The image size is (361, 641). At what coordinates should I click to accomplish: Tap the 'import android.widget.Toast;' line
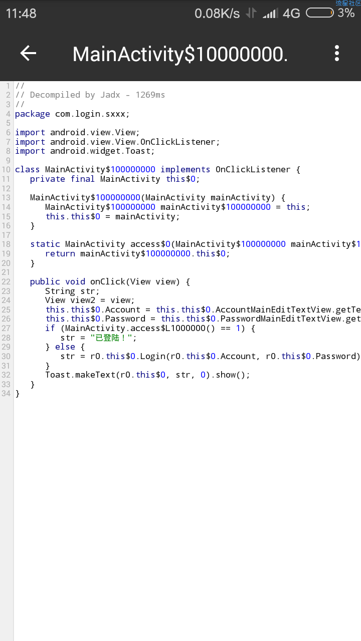point(85,151)
